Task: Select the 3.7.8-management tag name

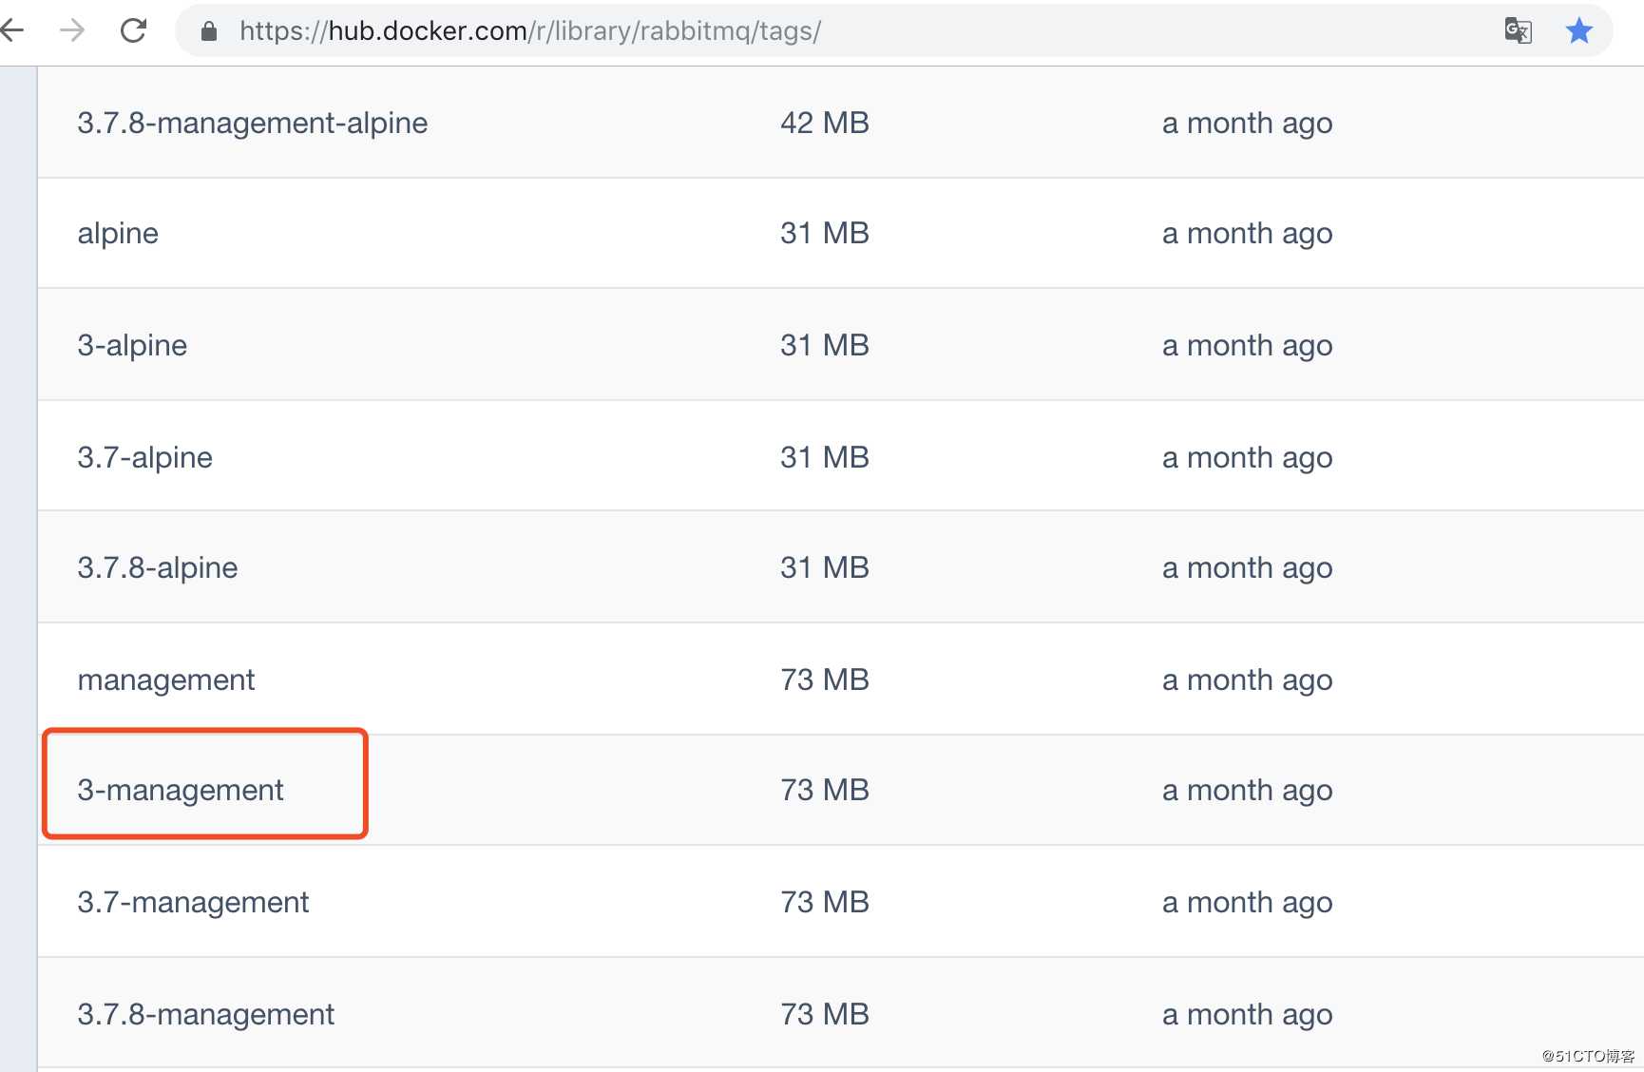Action: tap(206, 1014)
